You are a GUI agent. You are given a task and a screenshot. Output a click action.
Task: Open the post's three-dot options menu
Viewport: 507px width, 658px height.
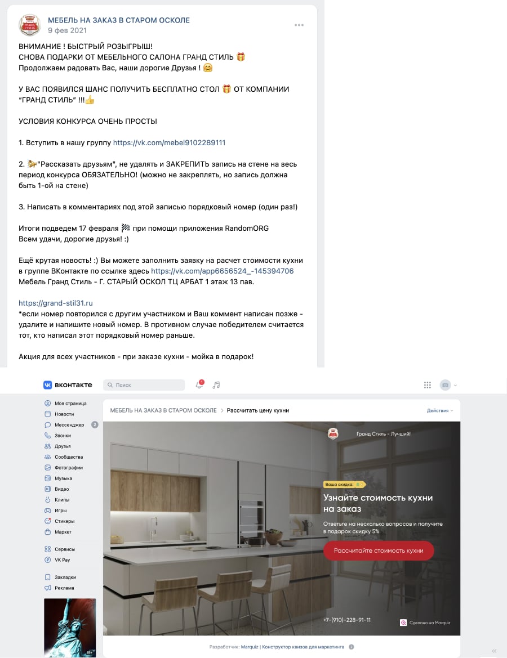coord(299,25)
